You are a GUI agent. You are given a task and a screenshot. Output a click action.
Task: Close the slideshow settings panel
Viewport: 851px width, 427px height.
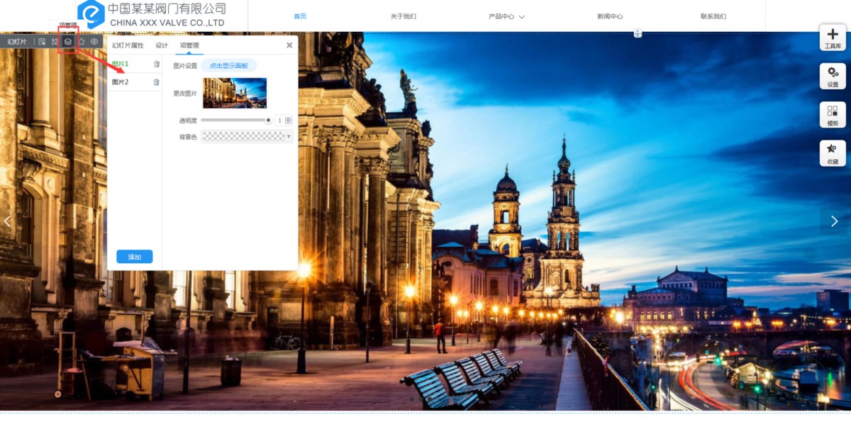coord(289,45)
